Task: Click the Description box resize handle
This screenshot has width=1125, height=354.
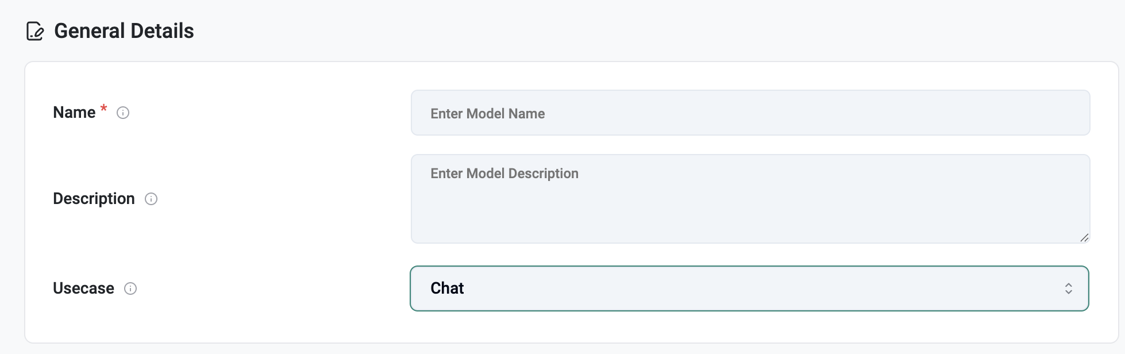Action: tap(1084, 237)
